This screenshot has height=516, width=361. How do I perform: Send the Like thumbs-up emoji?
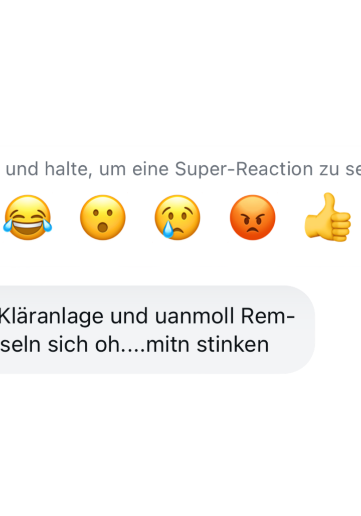[x=328, y=217]
